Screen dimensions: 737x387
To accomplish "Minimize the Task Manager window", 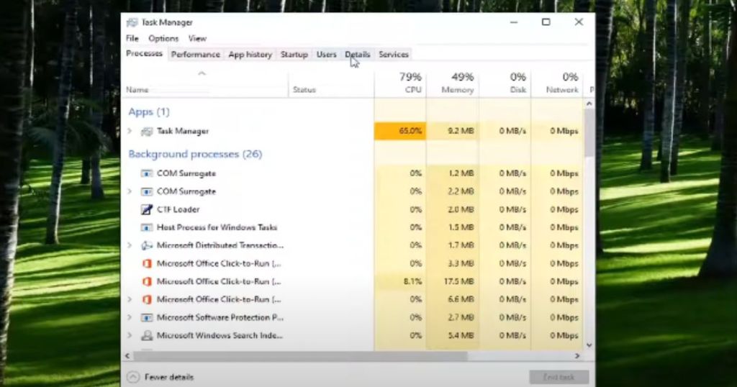I will click(x=514, y=22).
